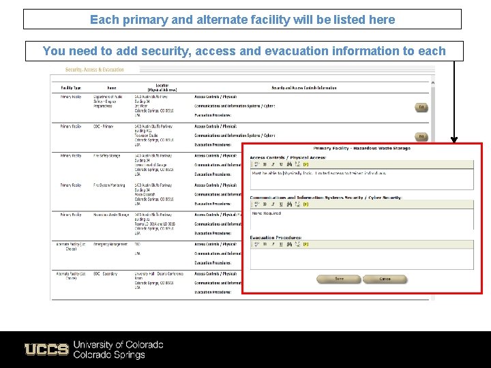Apply underline in Cyber Security editor toolbar
The image size is (491, 368).
[x=281, y=204]
